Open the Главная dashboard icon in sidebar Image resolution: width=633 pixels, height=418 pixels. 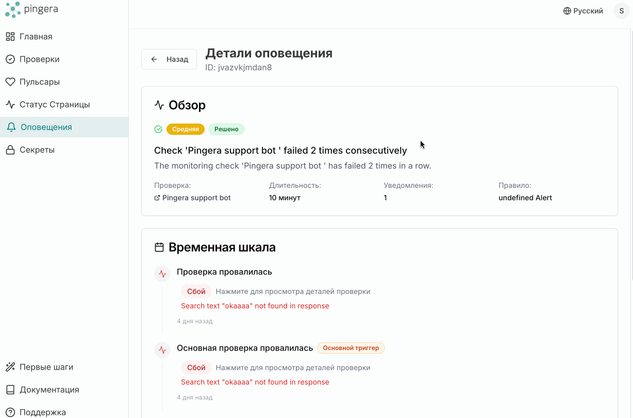[x=11, y=36]
